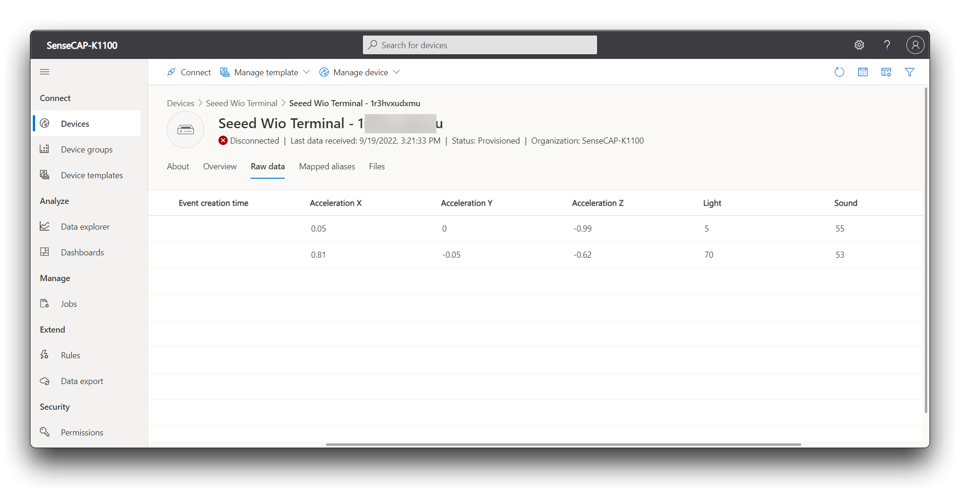This screenshot has width=960, height=493.
Task: Open the settings gear icon
Action: tap(859, 45)
